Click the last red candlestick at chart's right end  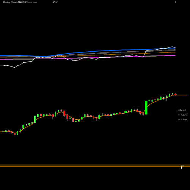tap(175, 95)
